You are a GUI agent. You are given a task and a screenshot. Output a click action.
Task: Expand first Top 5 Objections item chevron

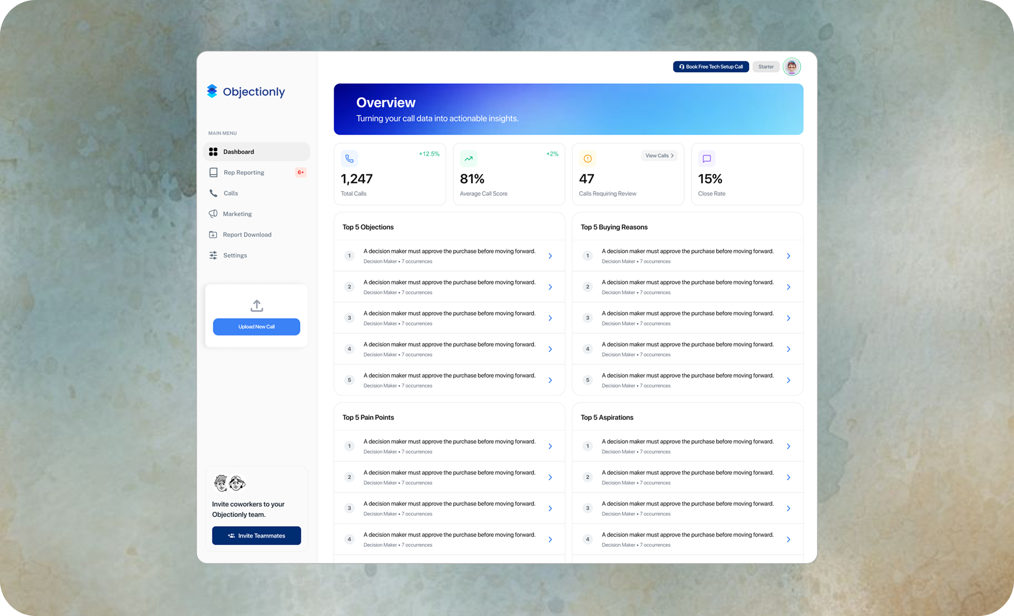click(550, 256)
